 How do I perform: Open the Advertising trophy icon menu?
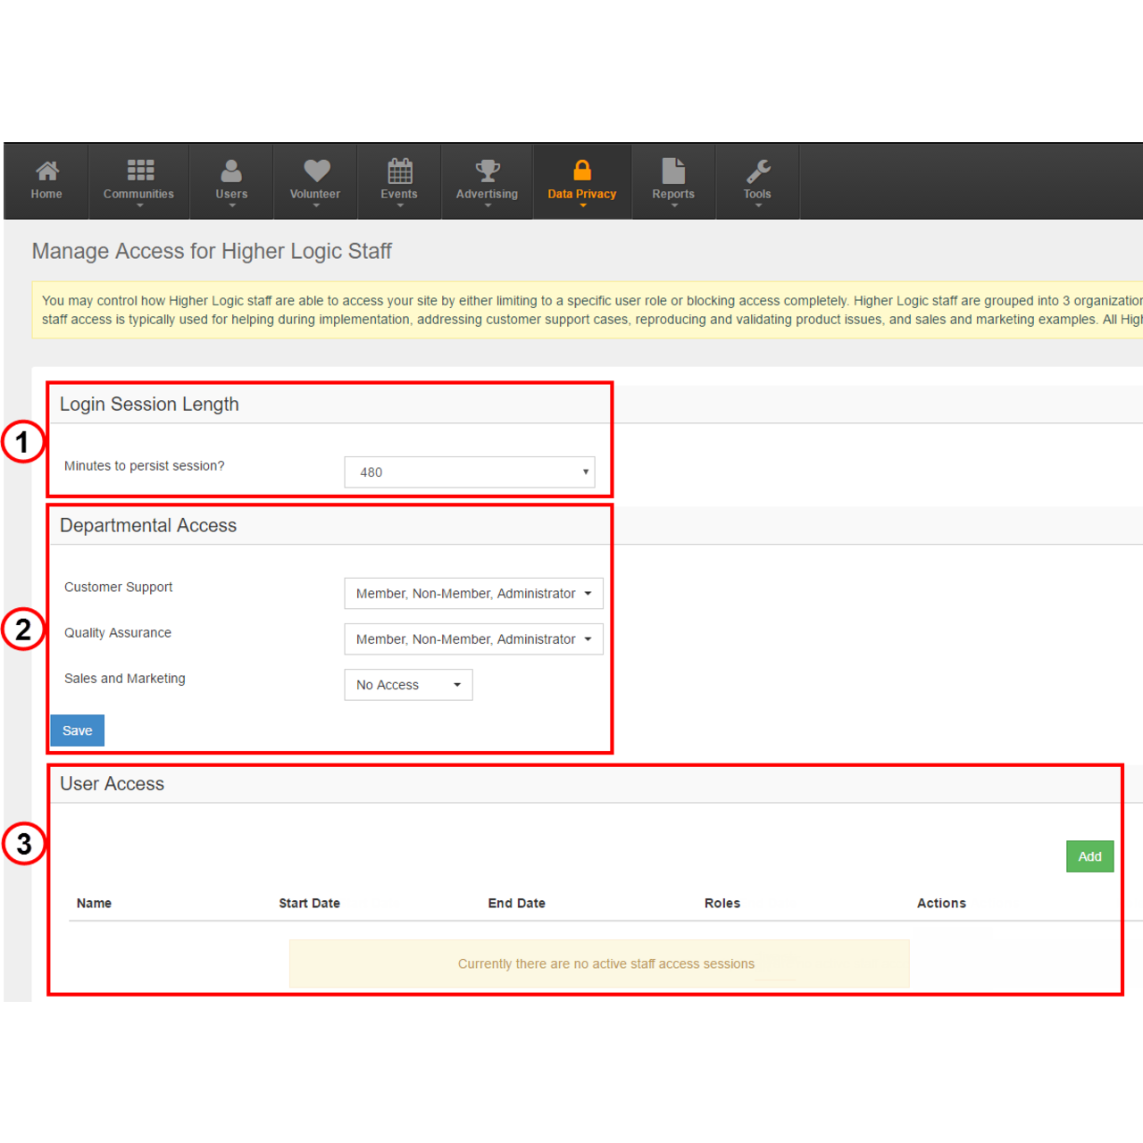pos(488,171)
